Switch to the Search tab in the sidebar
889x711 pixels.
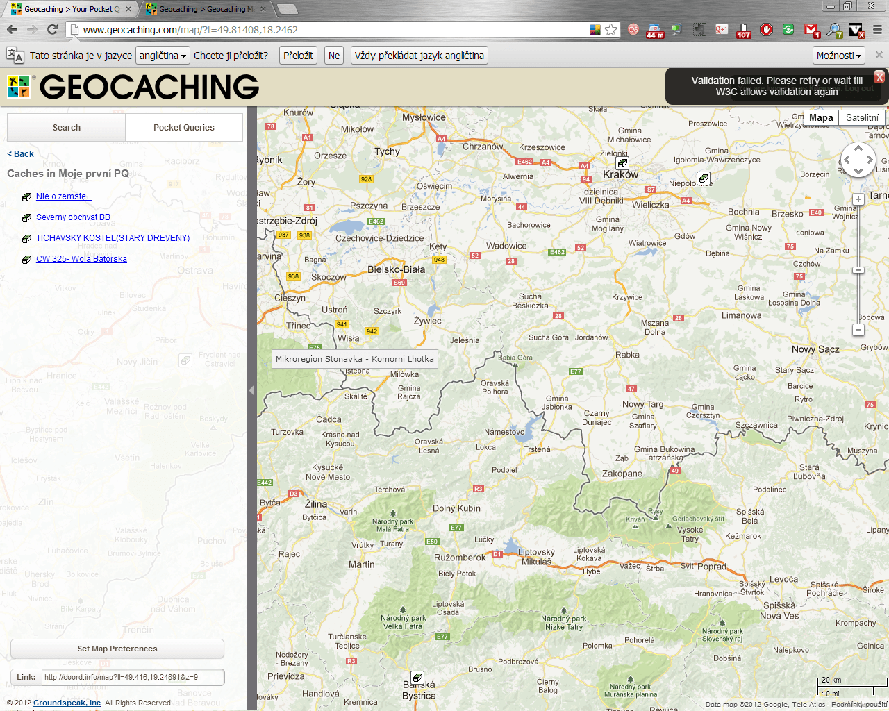(x=67, y=128)
